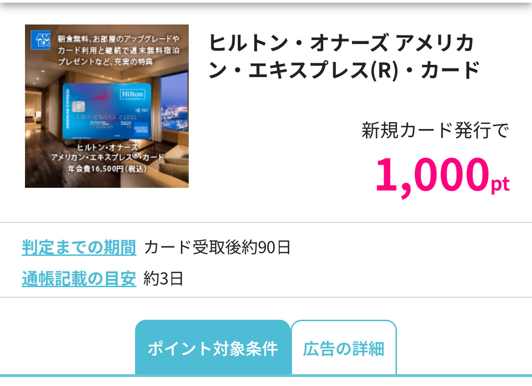Screen dimensions: 532x386
Task: Select the Hilton logo on the card image
Action: click(132, 94)
